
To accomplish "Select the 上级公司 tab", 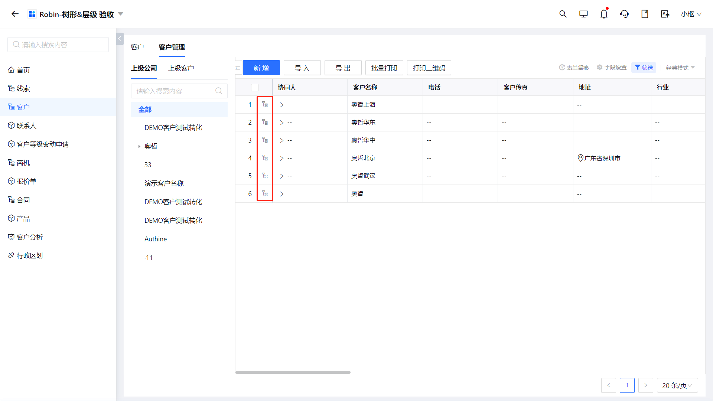I will 144,68.
